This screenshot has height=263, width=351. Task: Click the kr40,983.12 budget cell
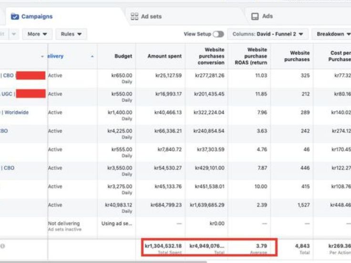(x=119, y=205)
